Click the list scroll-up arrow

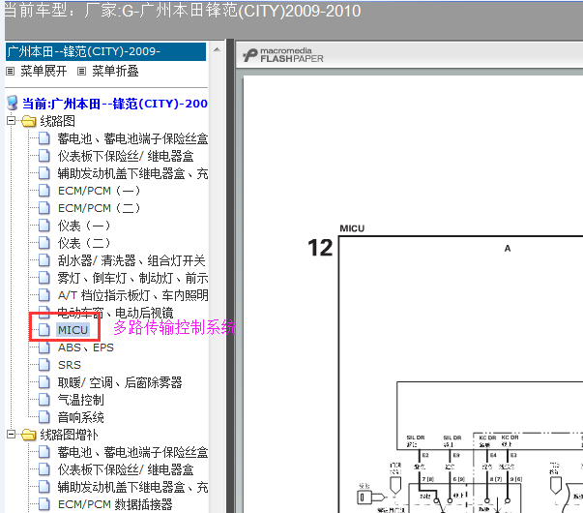[218, 49]
